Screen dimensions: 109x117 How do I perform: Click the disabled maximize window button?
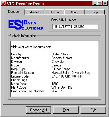[x=99, y=4]
